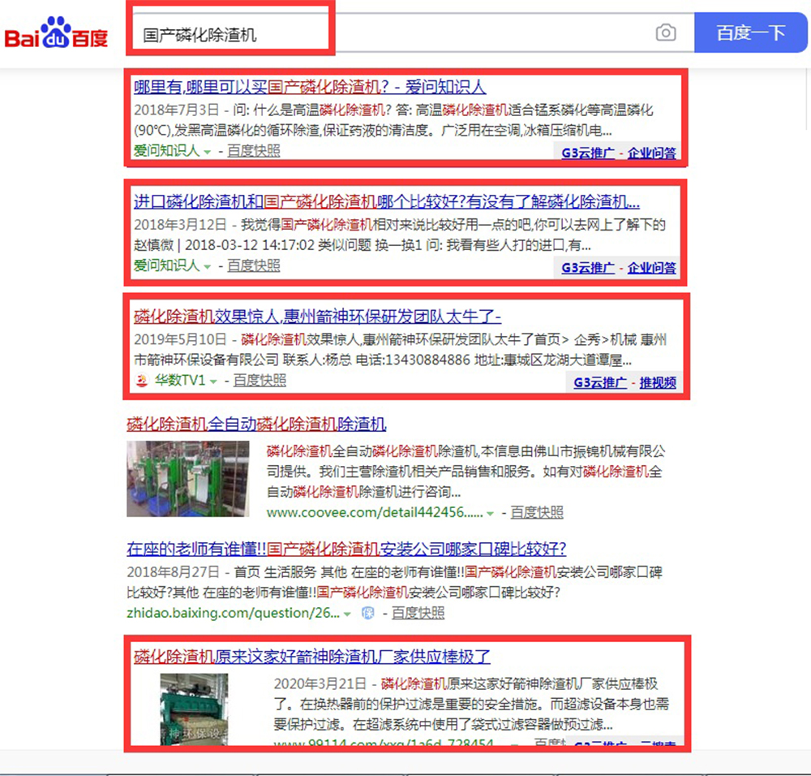The image size is (811, 776).
Task: Click the date text 2019年5月10日
Action: click(x=181, y=339)
